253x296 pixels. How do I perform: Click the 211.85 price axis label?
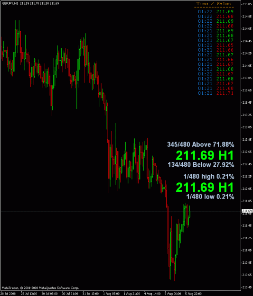click(247, 201)
